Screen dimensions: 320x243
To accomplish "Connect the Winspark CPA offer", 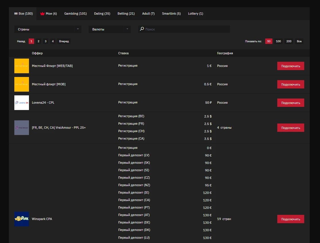I will 291,219.
